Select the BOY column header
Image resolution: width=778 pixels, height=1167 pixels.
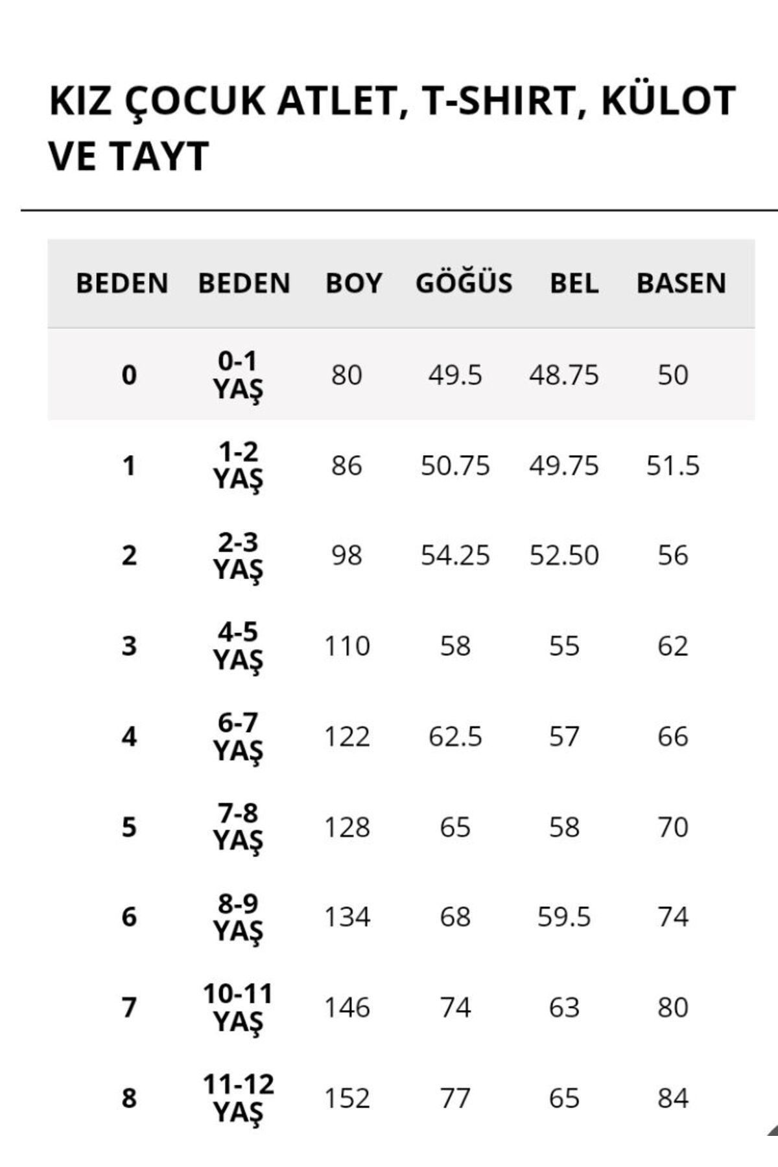tap(353, 283)
